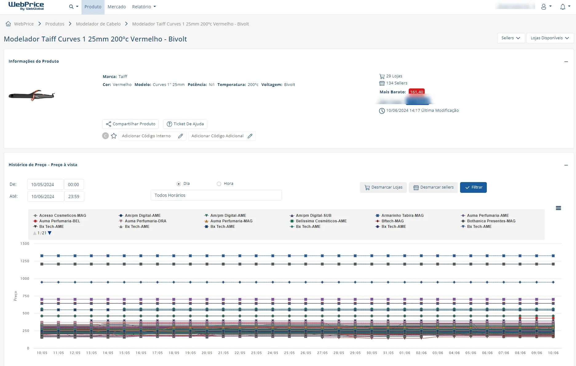Click the 10/06 date on chart axis

point(553,353)
